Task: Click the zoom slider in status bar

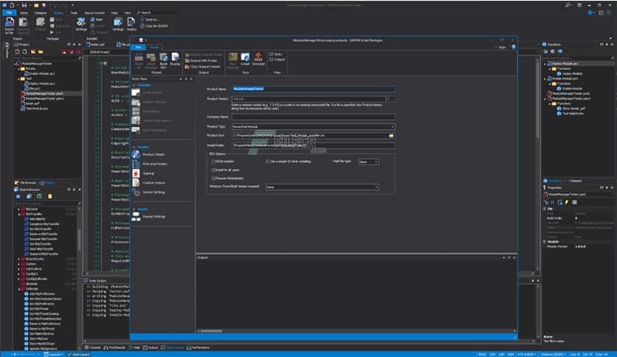Action: tap(15, 354)
